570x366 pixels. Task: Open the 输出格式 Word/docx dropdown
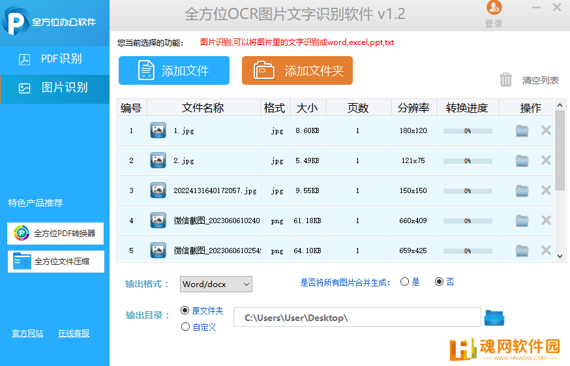[216, 284]
